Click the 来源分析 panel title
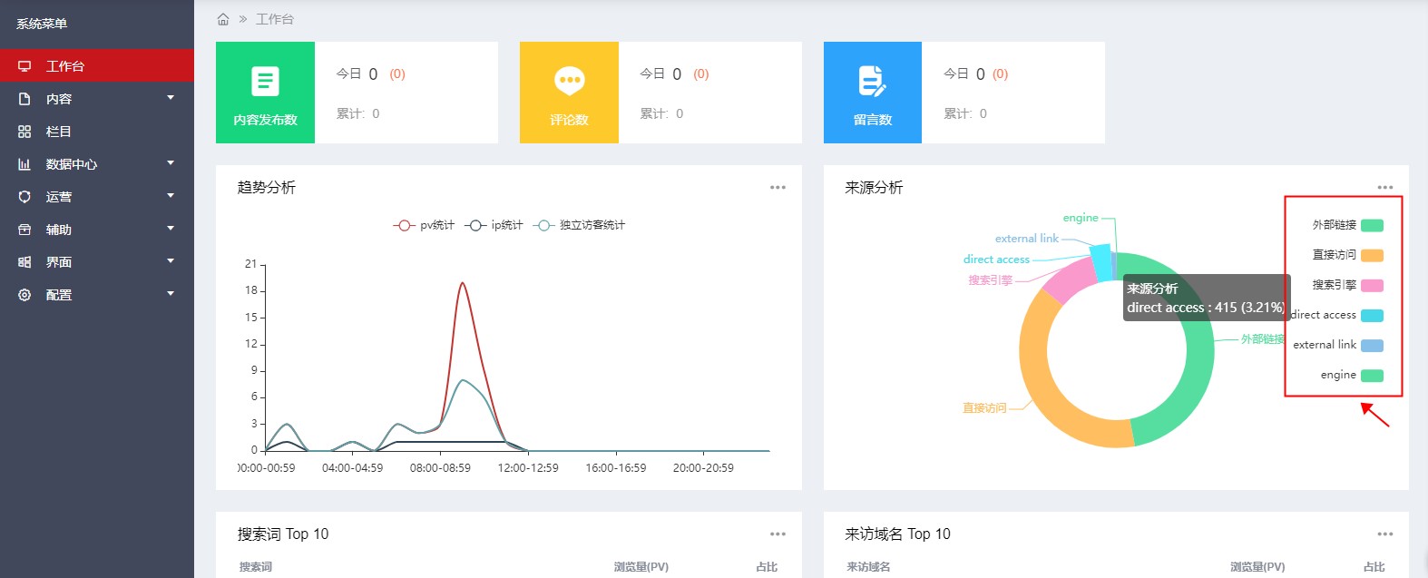The height and width of the screenshot is (578, 1428). [874, 188]
